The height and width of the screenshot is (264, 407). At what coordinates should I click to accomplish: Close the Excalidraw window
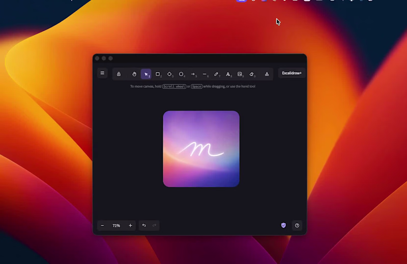coord(97,58)
